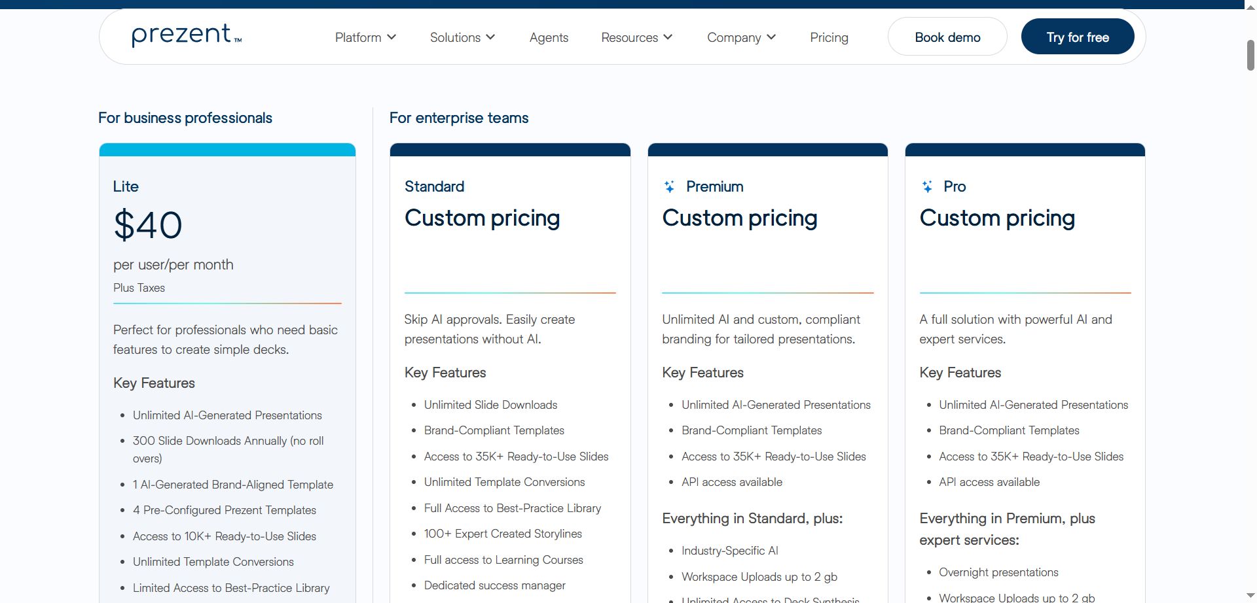This screenshot has height=603, width=1257.
Task: Click the $40 price
Action: coord(148,225)
